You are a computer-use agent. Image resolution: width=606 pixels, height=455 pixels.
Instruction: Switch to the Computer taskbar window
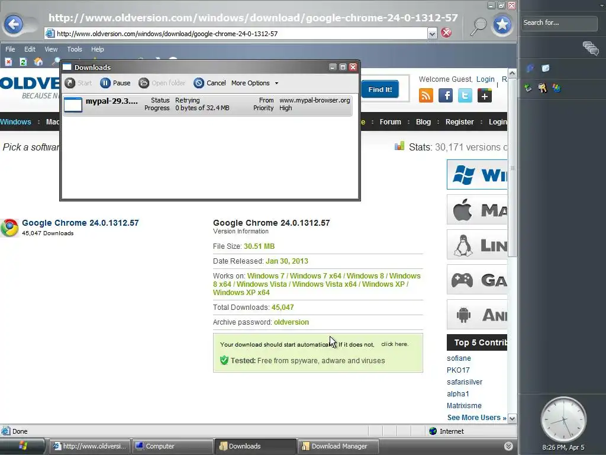[172, 446]
